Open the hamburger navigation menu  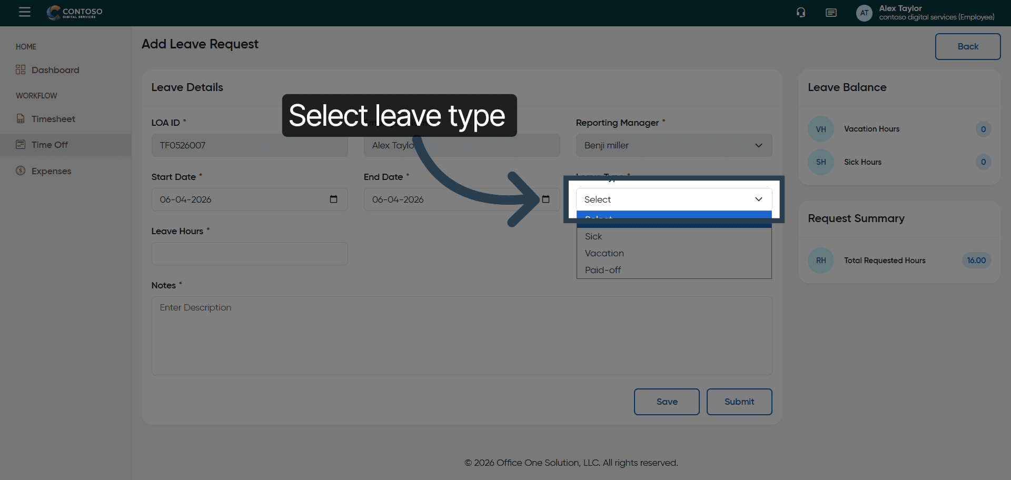click(24, 12)
